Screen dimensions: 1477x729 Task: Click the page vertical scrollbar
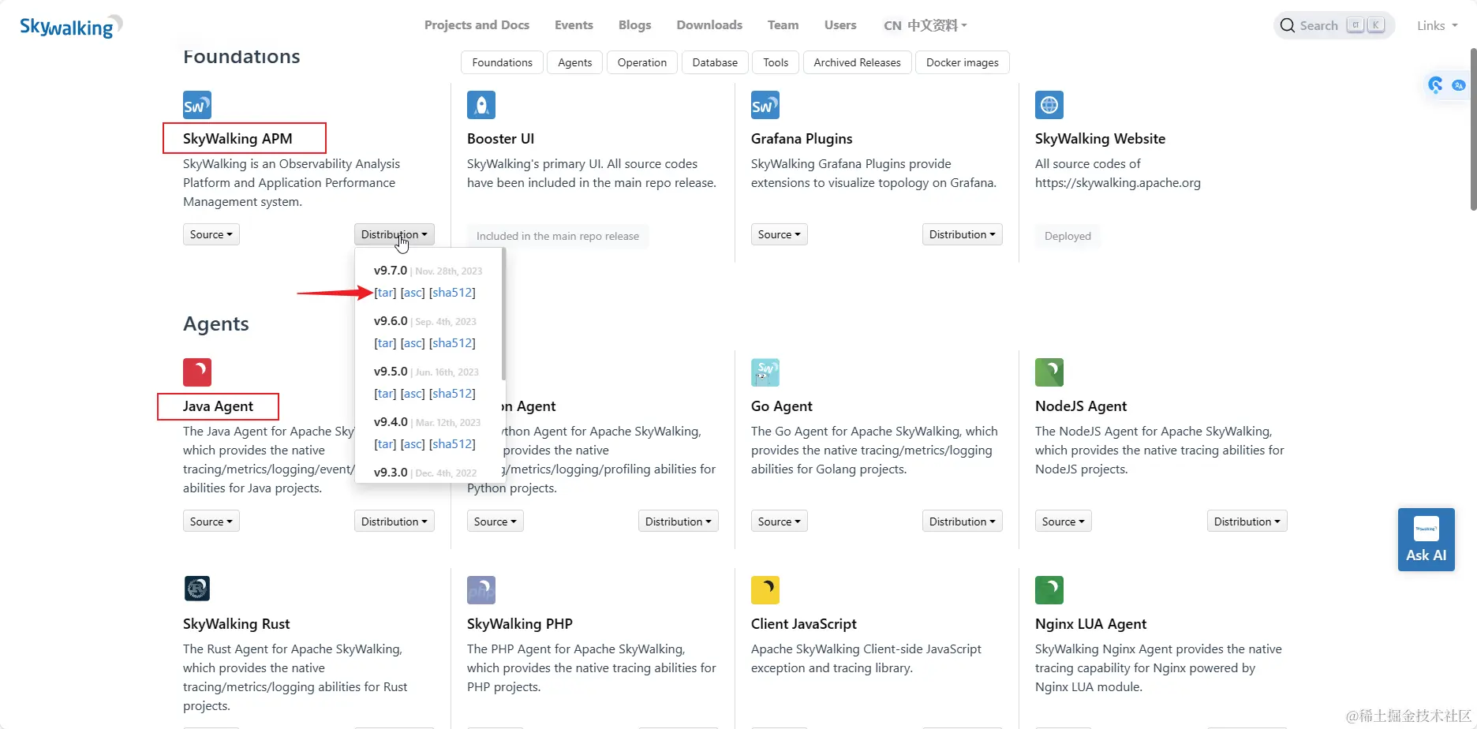[x=1473, y=130]
